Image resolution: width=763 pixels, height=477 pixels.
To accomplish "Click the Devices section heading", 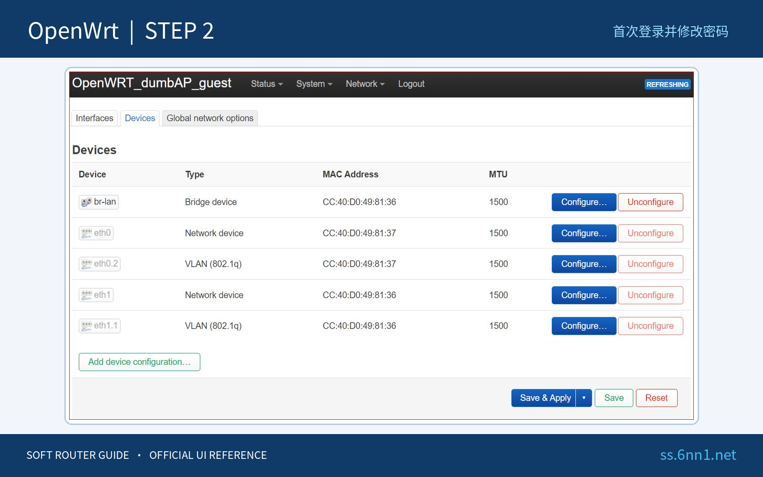I will (94, 150).
